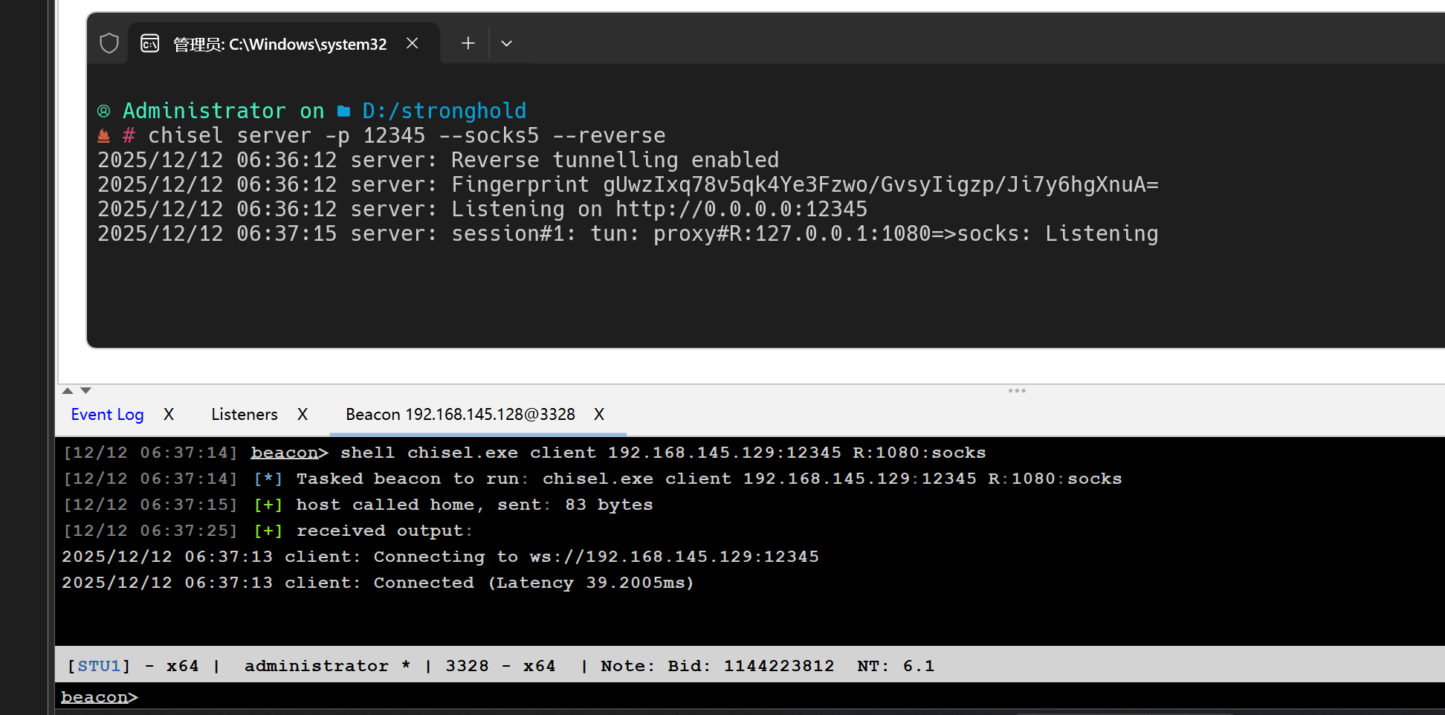This screenshot has width=1445, height=715.
Task: Click the 'NT: 6.1' value in status bar
Action: click(896, 666)
